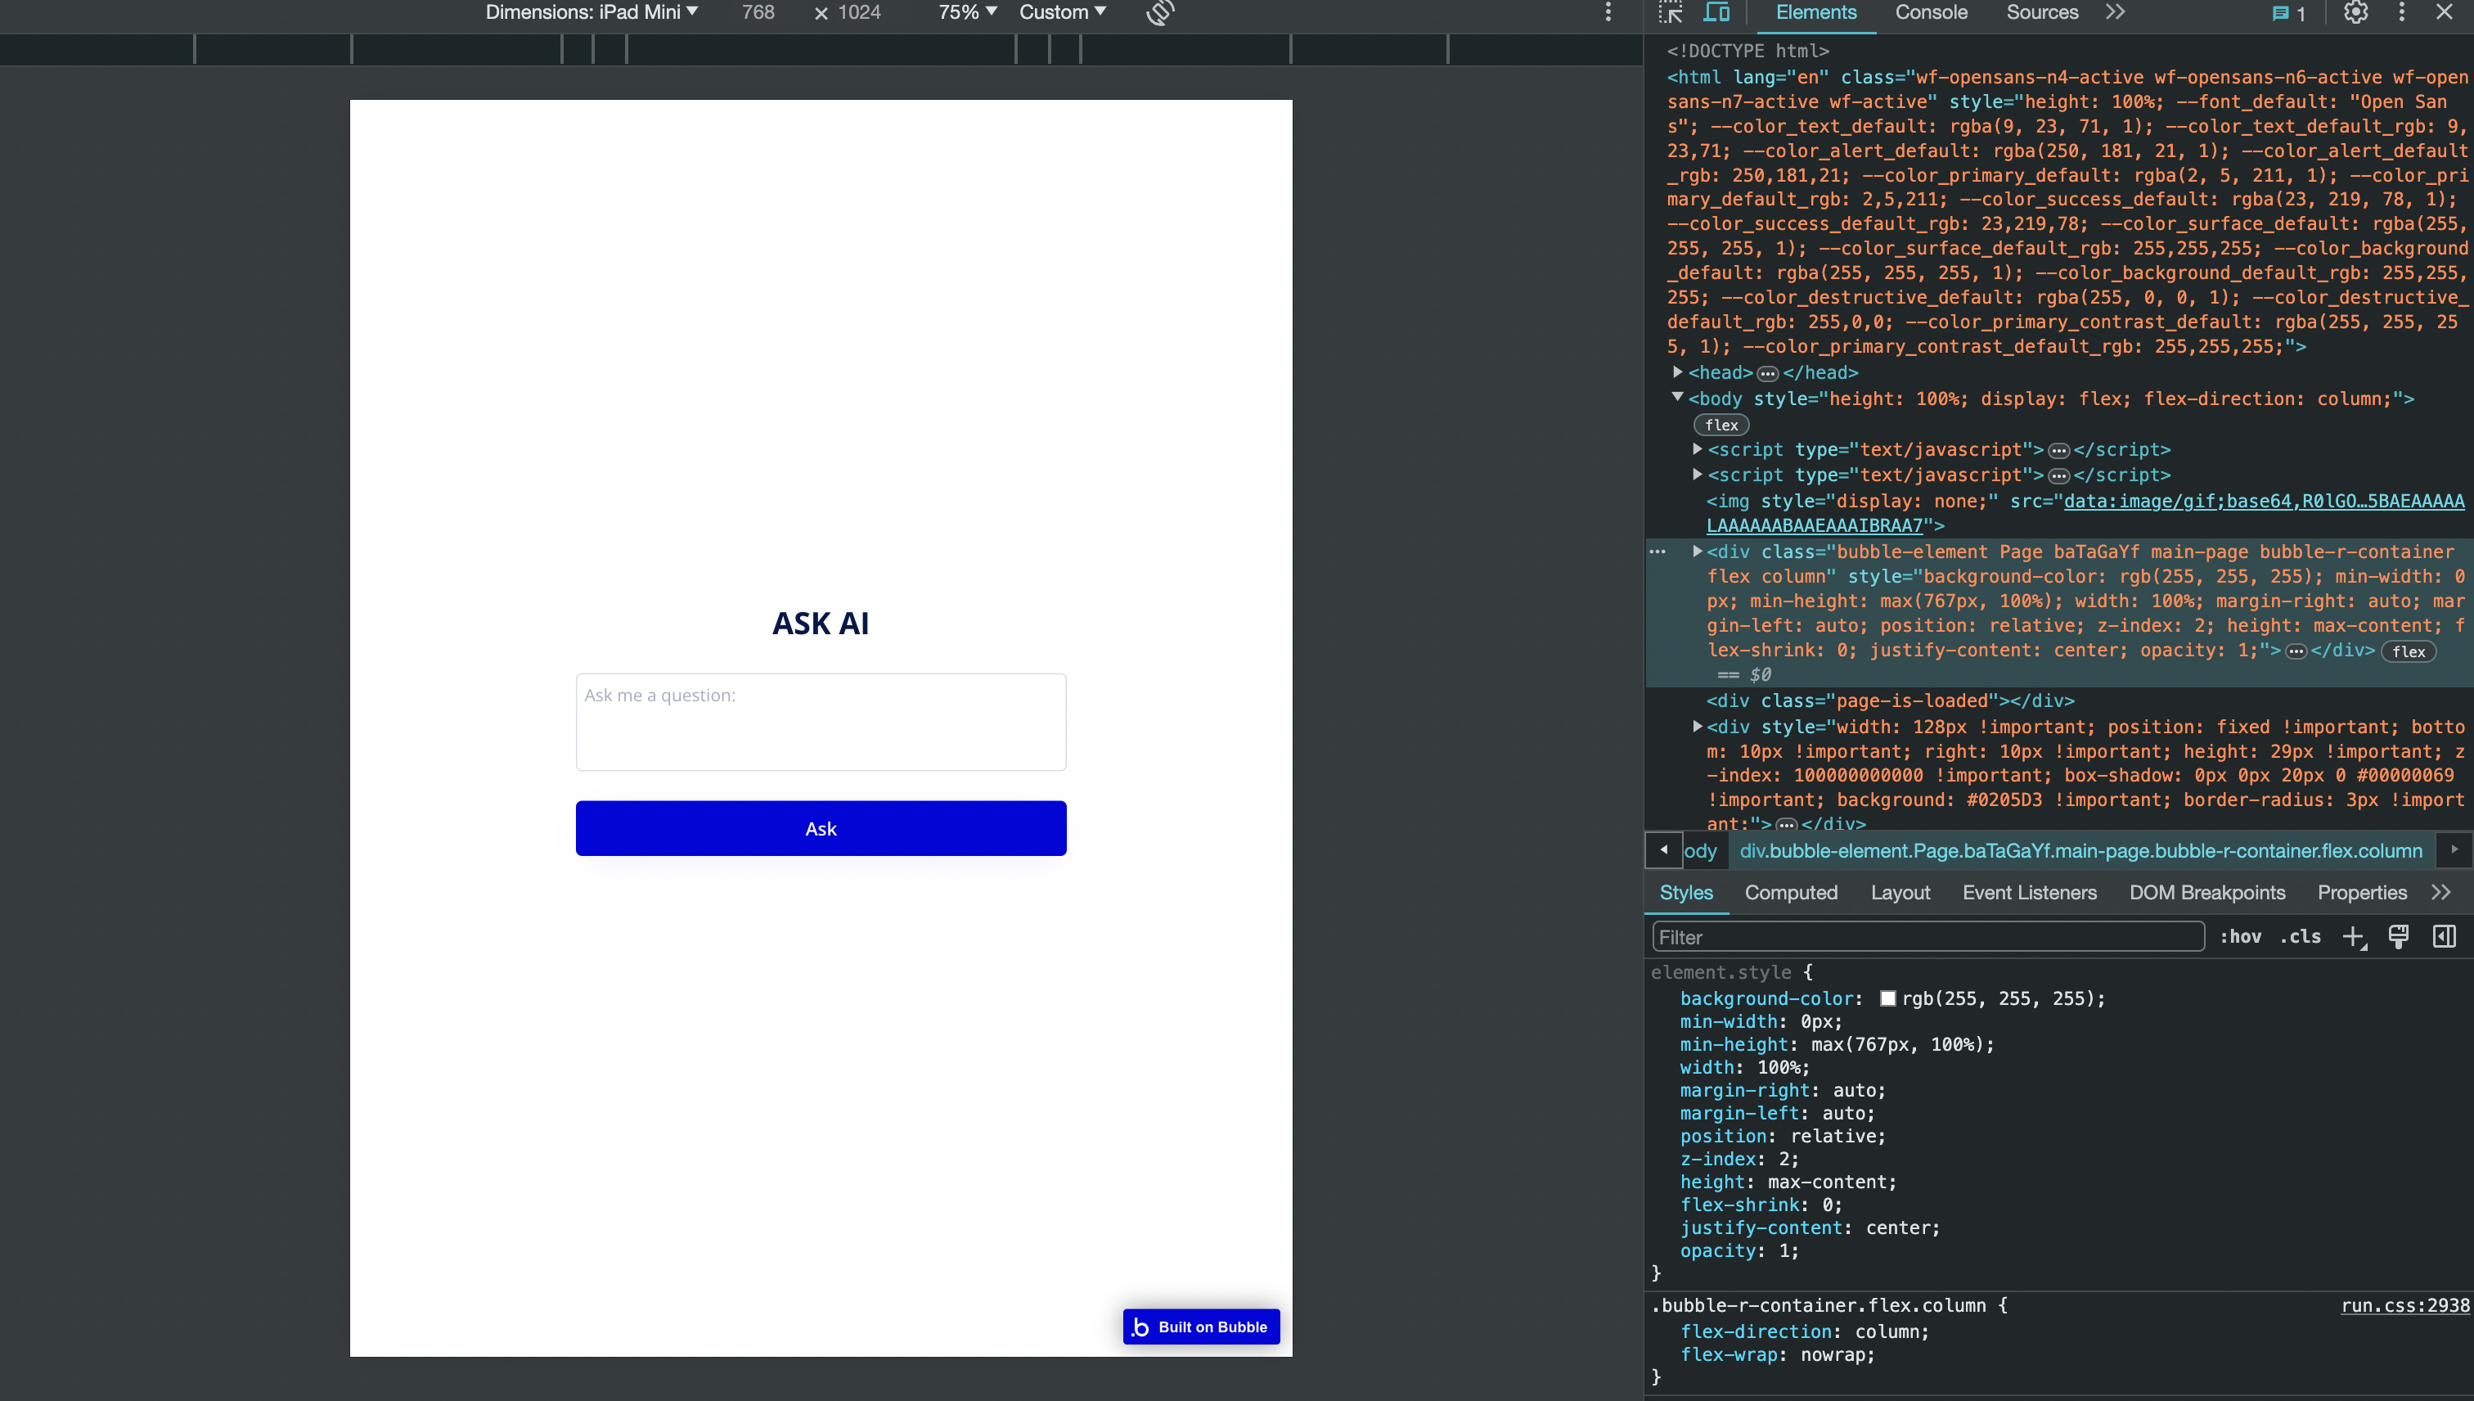Click the rotate device icon
This screenshot has height=1401, width=2474.
click(x=1160, y=12)
